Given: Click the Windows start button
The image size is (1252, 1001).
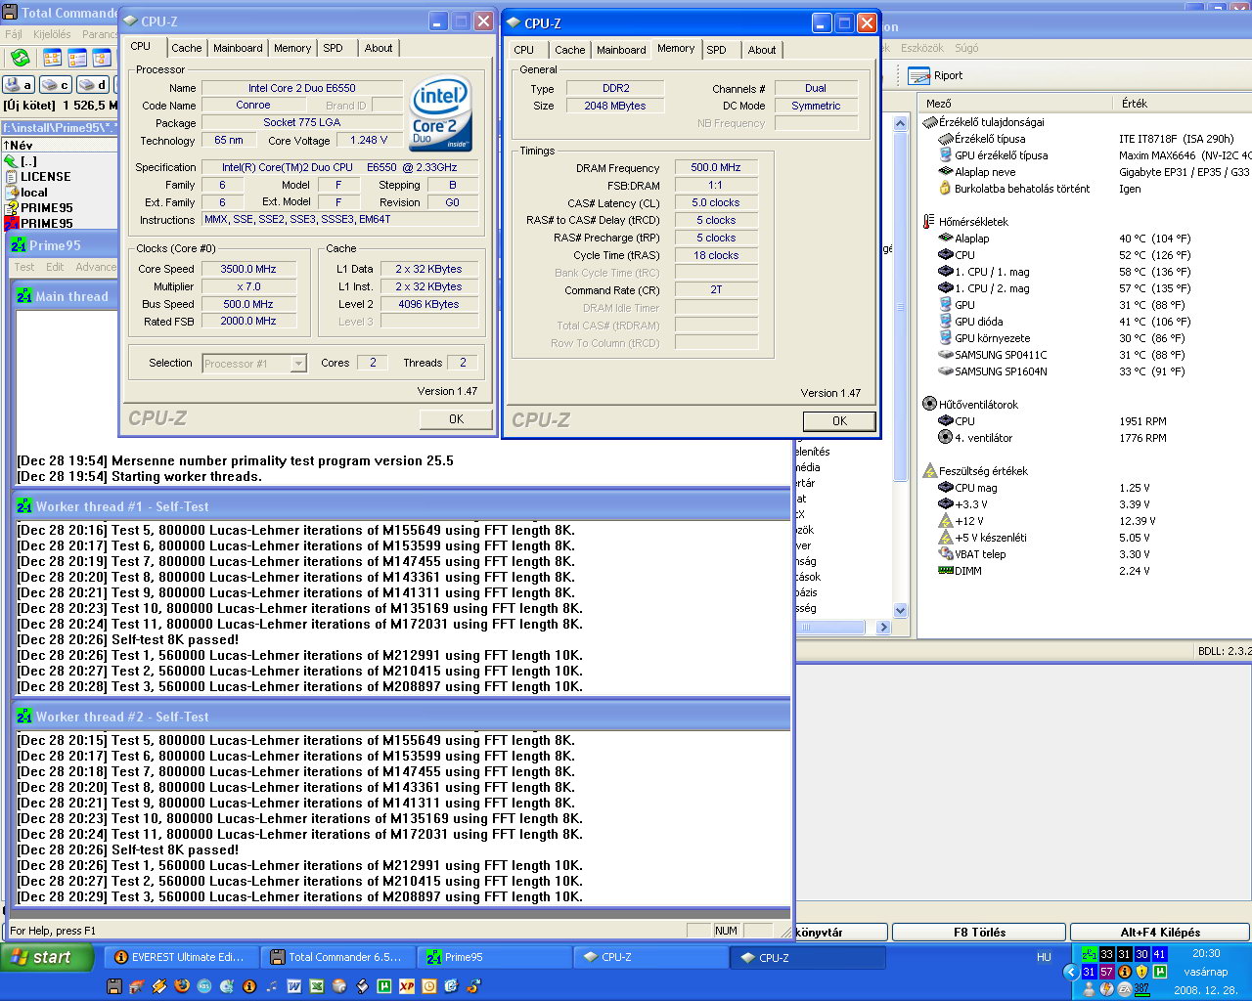Looking at the screenshot, I should pyautogui.click(x=47, y=957).
